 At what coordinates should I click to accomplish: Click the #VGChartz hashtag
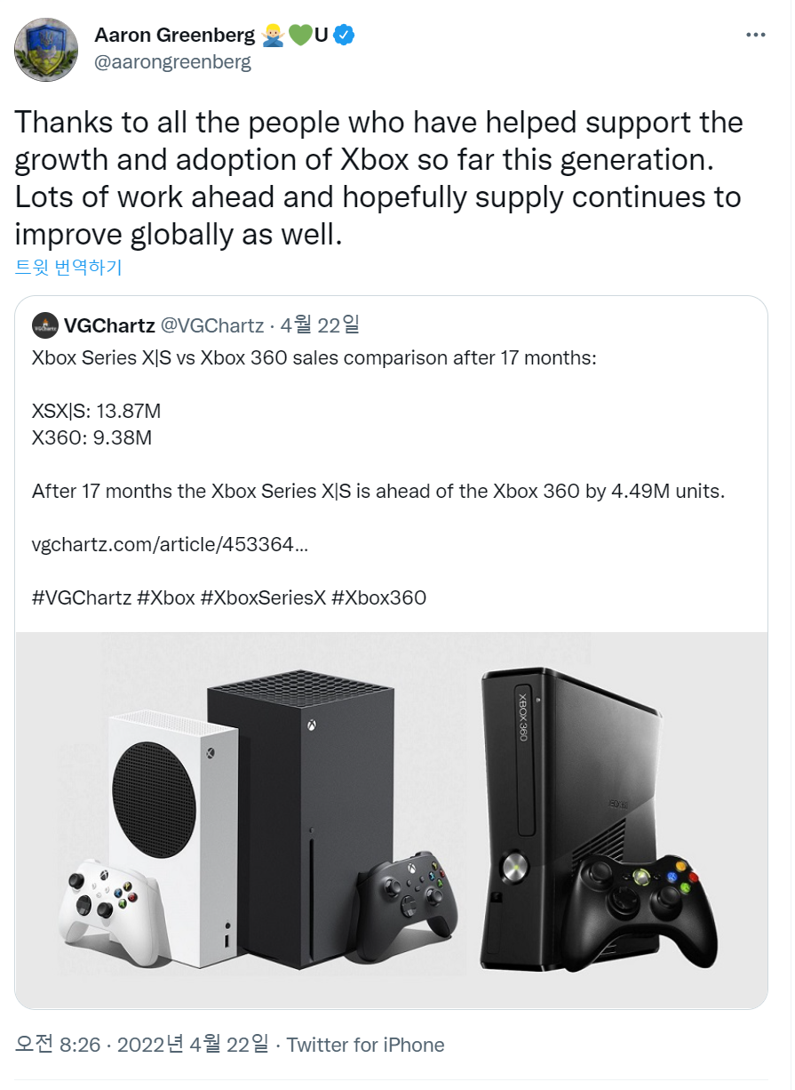pyautogui.click(x=82, y=597)
